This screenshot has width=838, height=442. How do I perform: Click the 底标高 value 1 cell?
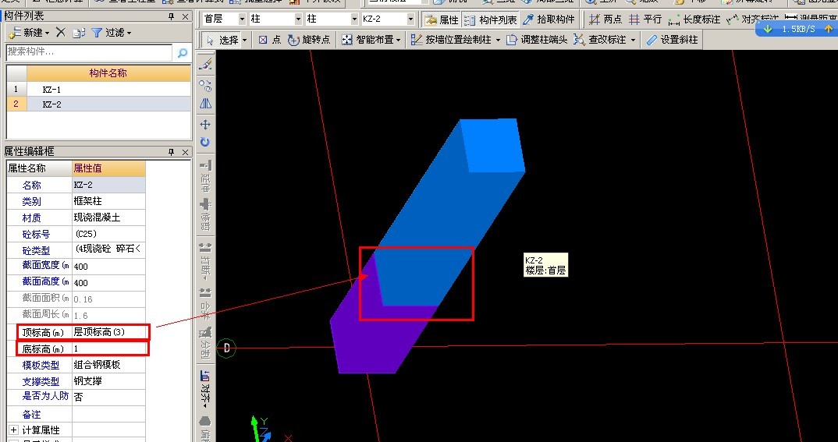click(109, 348)
